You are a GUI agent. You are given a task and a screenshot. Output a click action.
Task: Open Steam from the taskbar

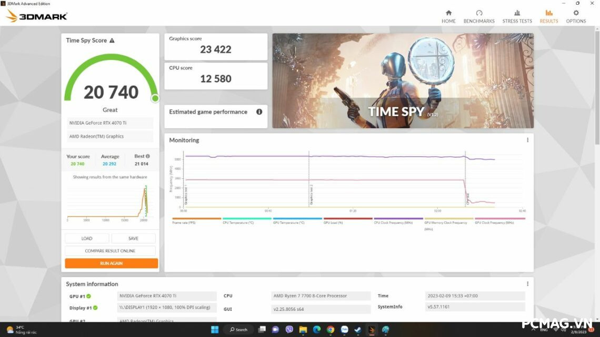[x=358, y=330]
